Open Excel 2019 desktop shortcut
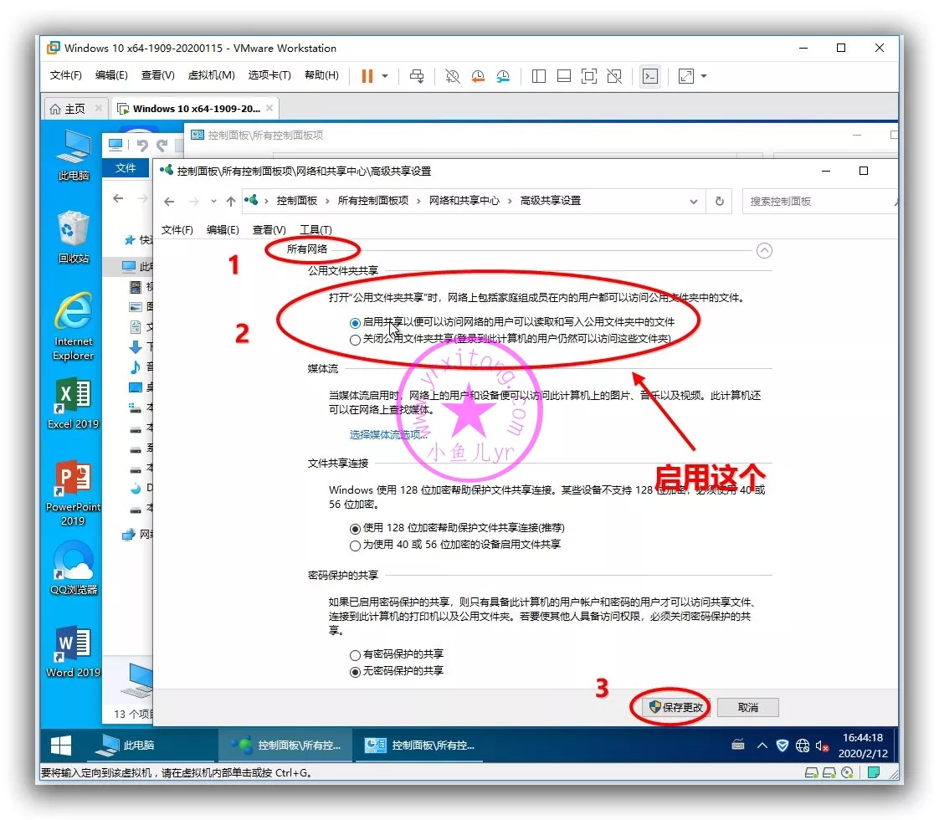 [x=73, y=403]
